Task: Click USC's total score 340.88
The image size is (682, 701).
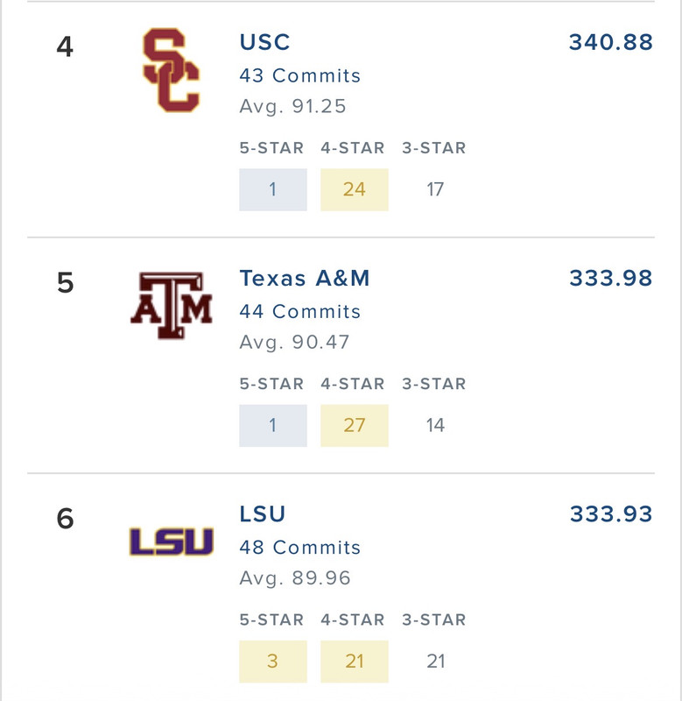Action: [610, 42]
